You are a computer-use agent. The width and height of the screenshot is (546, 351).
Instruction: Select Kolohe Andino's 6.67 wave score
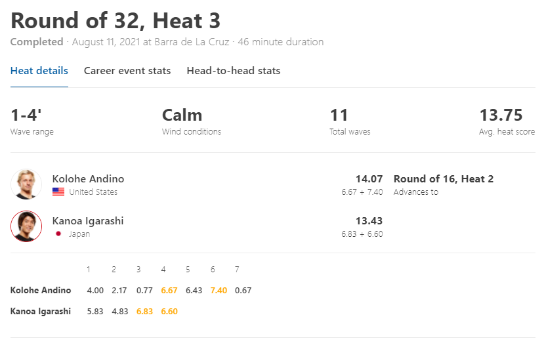[x=169, y=291]
